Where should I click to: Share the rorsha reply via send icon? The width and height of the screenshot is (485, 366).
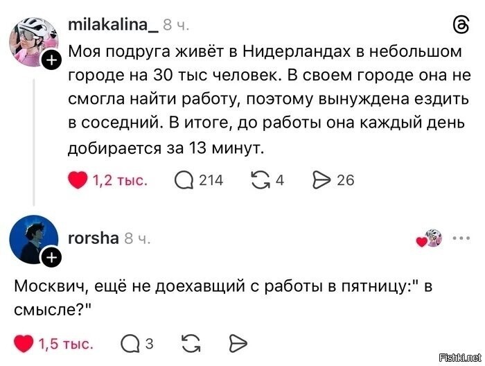(238, 343)
